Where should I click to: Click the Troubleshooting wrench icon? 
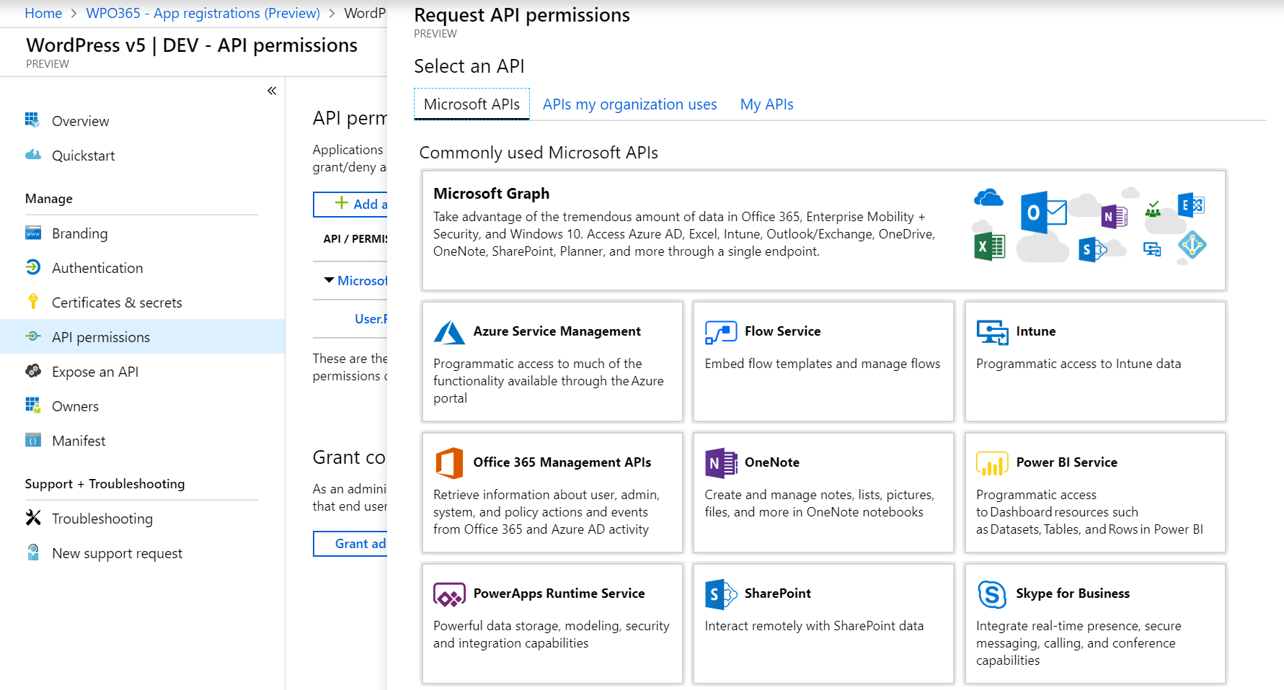(32, 517)
